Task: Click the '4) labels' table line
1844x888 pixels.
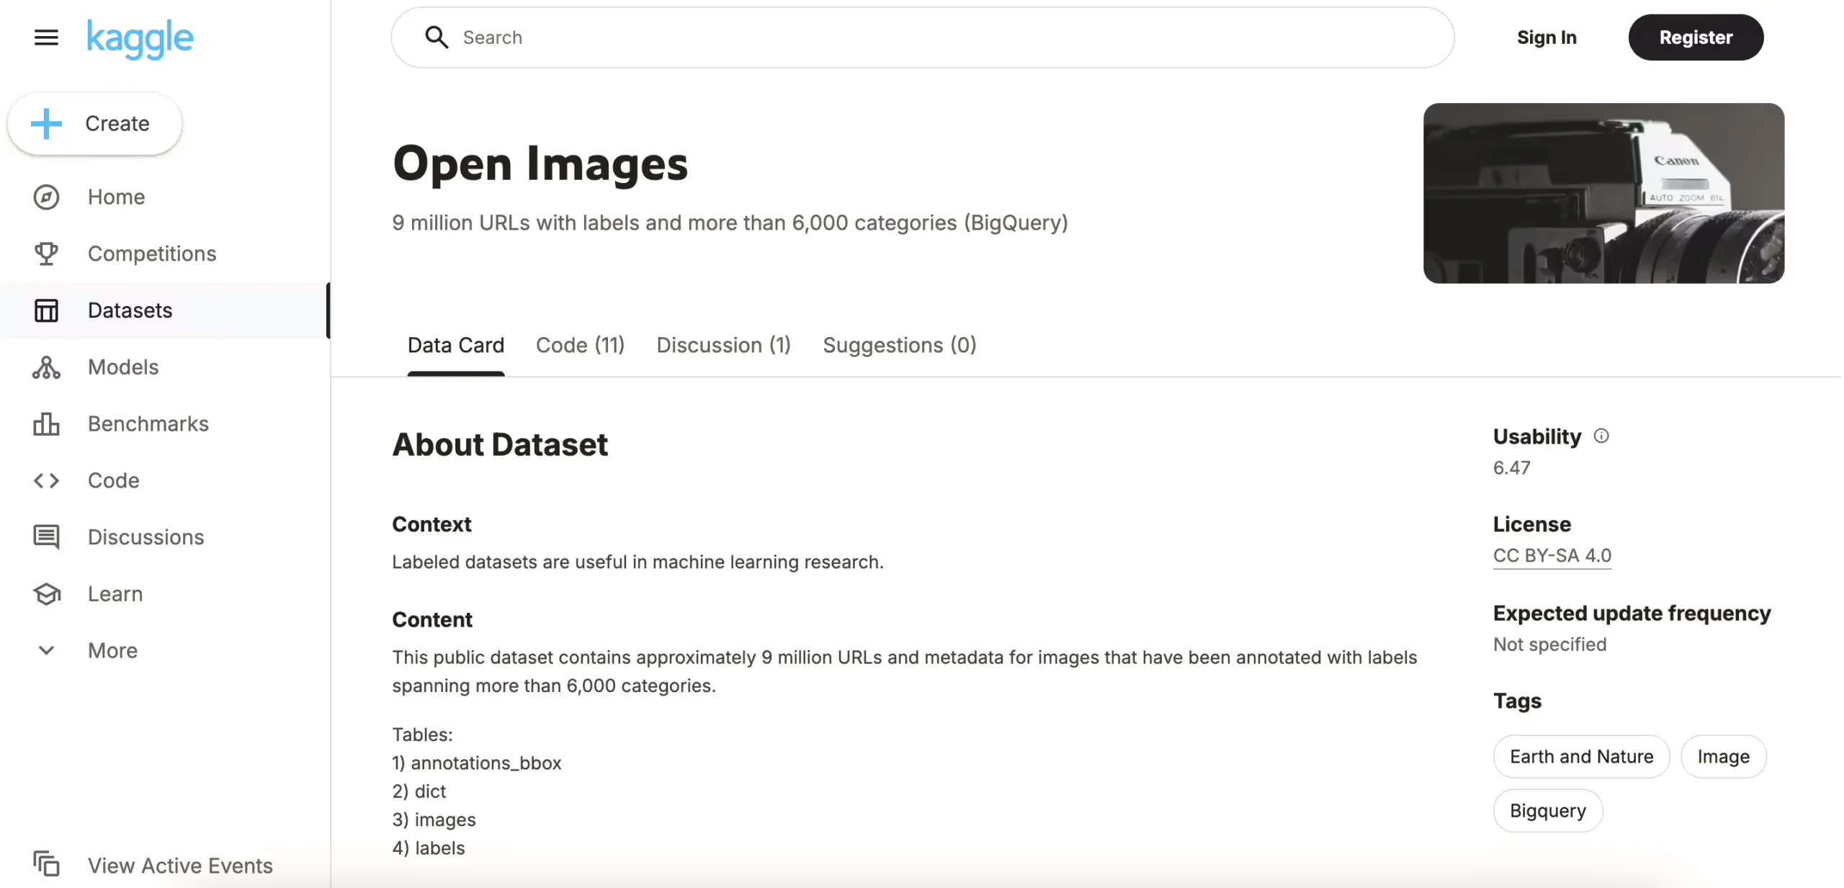Action: pos(428,848)
